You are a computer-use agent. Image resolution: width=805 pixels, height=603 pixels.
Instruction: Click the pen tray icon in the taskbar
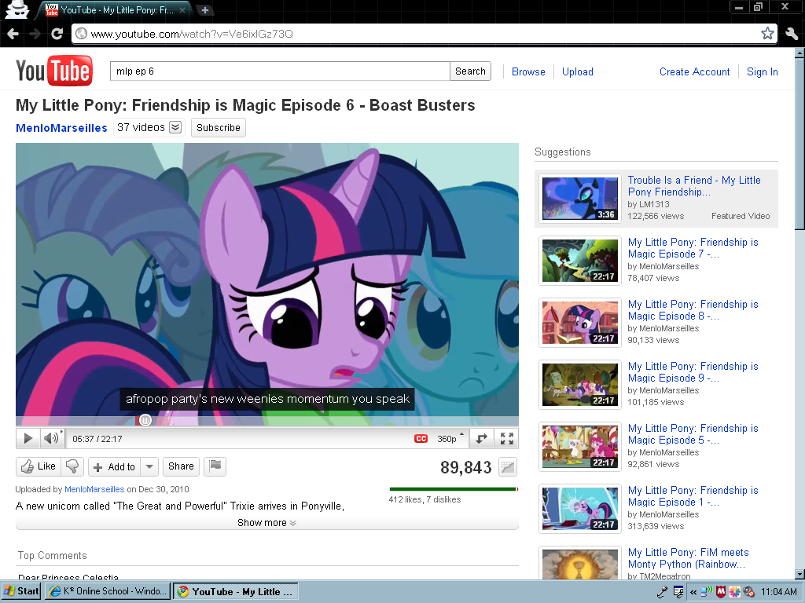[x=662, y=592]
